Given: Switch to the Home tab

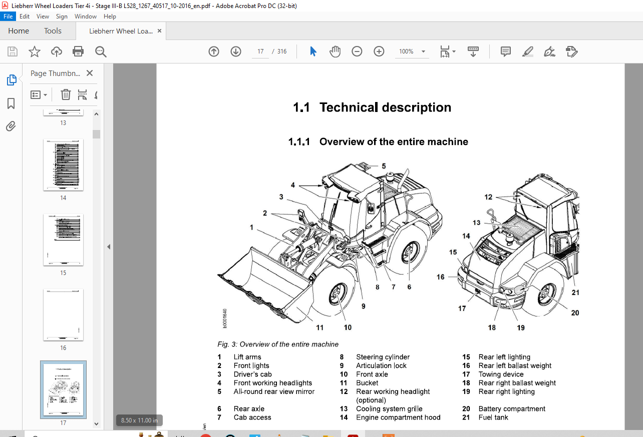Looking at the screenshot, I should coord(19,31).
